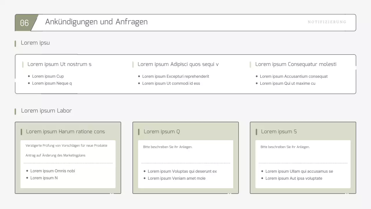Click Lorem ipsum Excepturi reprehenderit item
The width and height of the screenshot is (371, 209).
(175, 76)
